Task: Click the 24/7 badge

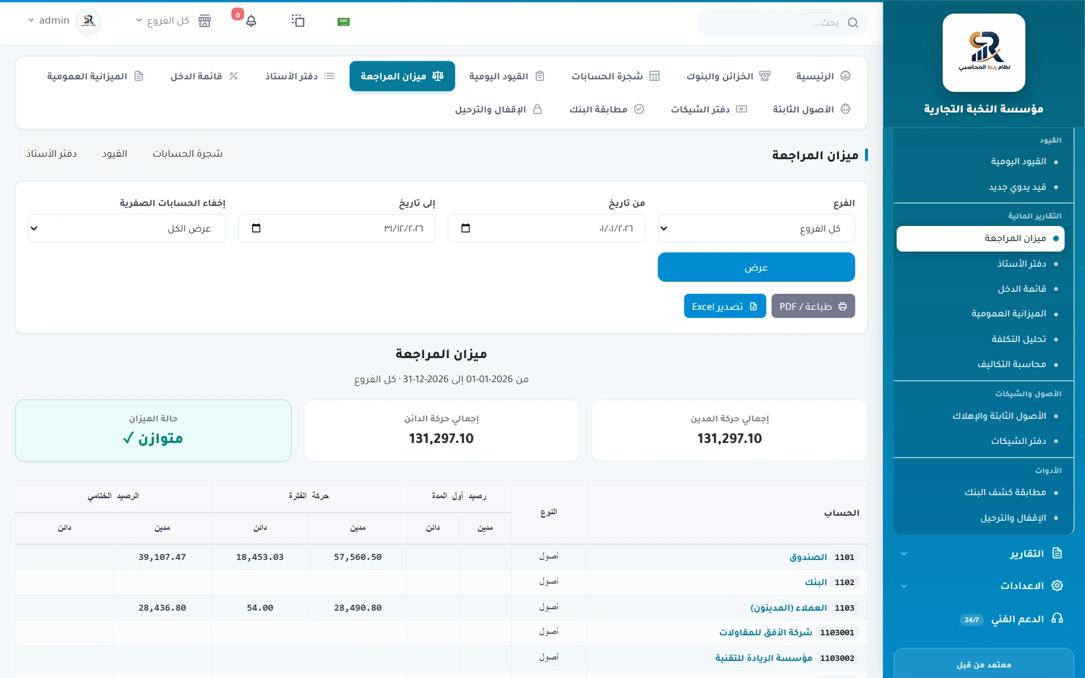Action: click(971, 620)
